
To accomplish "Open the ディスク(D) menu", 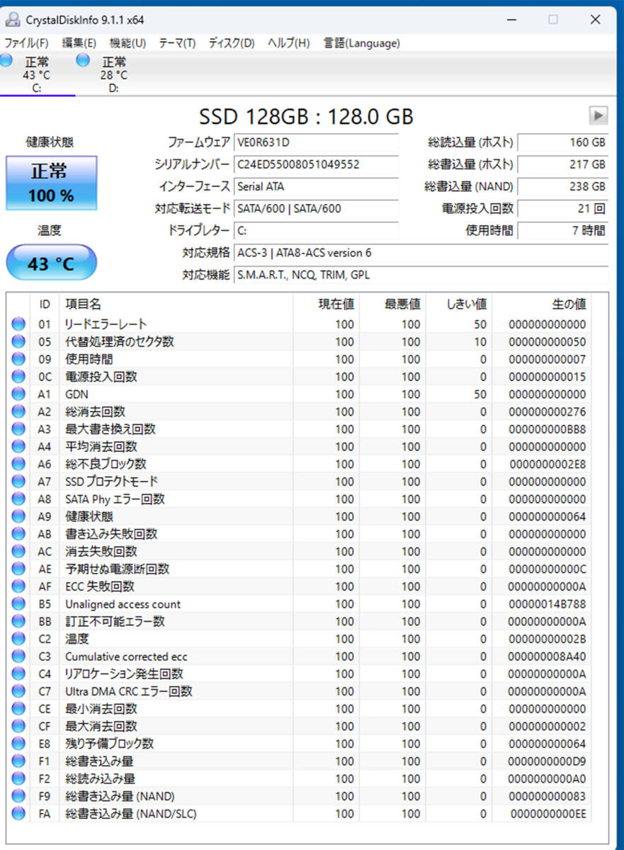I will (x=232, y=43).
